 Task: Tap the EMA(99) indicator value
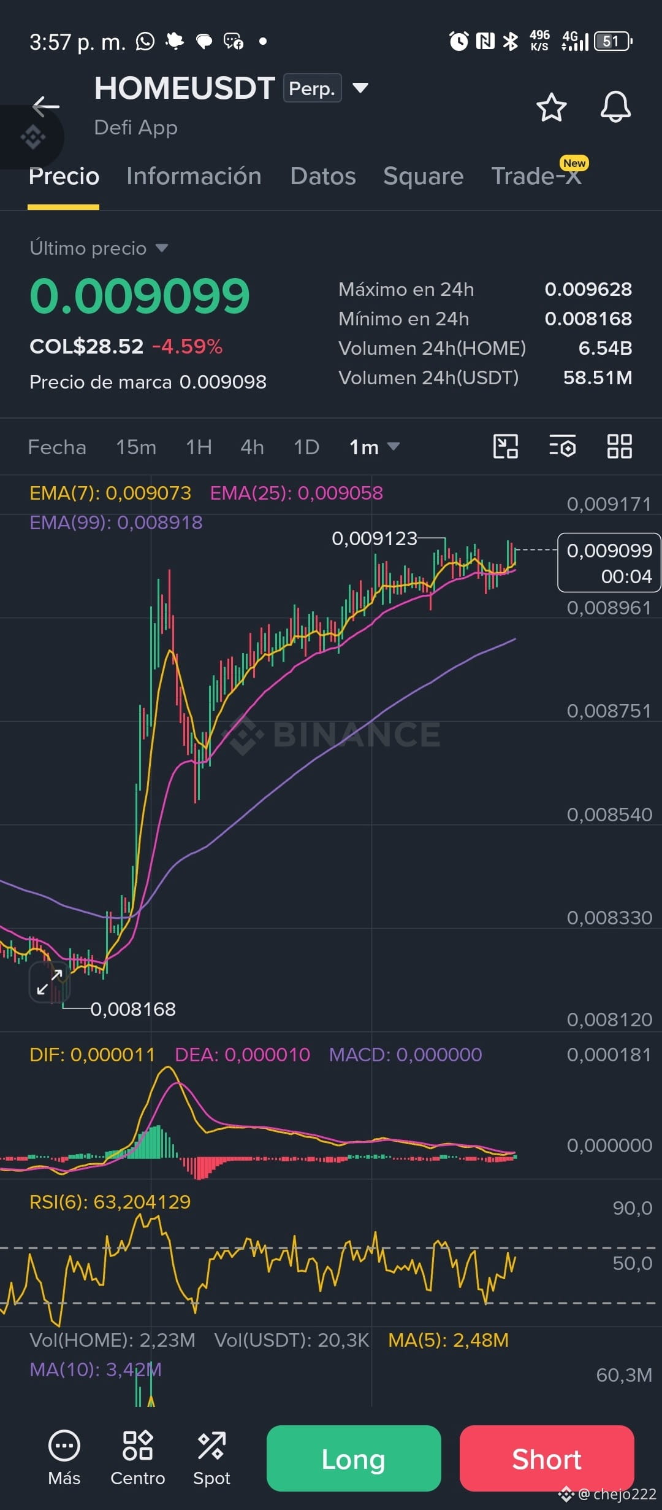(x=116, y=522)
